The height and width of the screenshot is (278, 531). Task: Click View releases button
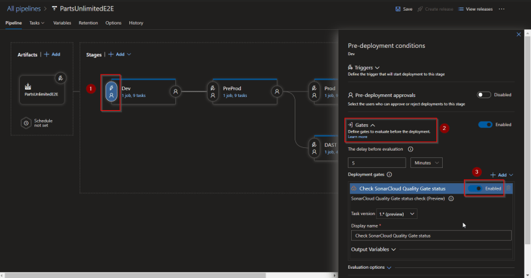tap(475, 9)
